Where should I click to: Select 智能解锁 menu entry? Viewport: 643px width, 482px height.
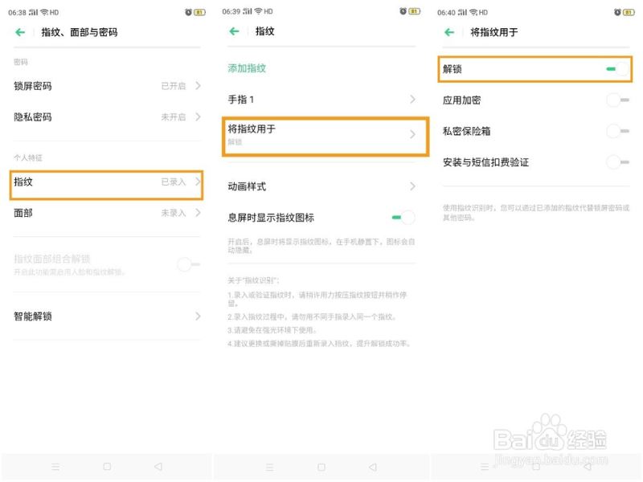[x=107, y=317]
